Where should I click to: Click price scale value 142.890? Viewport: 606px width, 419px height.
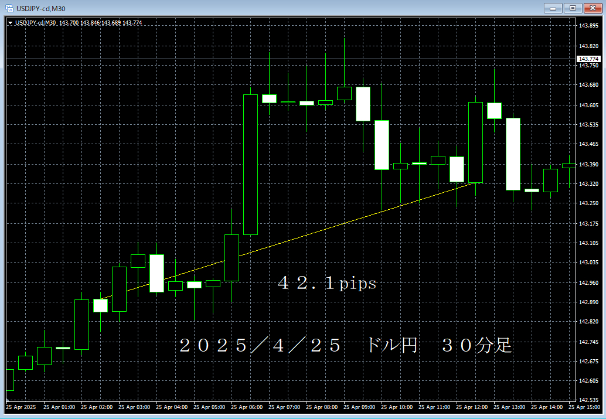[588, 302]
